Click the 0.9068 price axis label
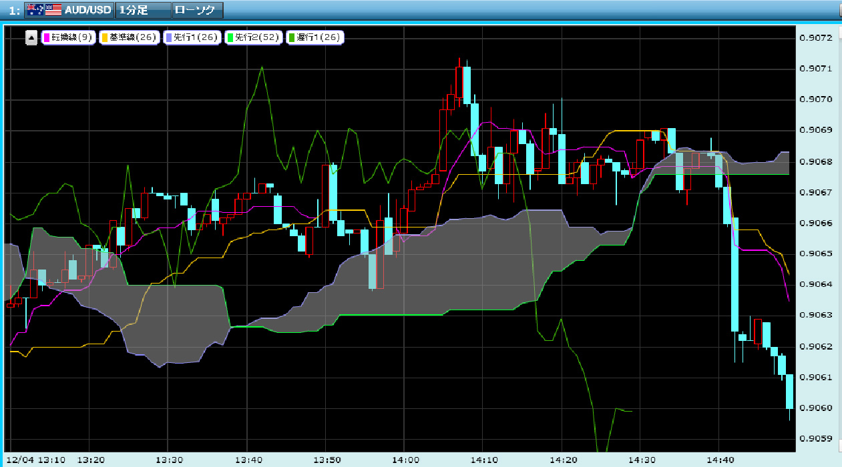Screen dimensions: 842x467 tap(816, 161)
